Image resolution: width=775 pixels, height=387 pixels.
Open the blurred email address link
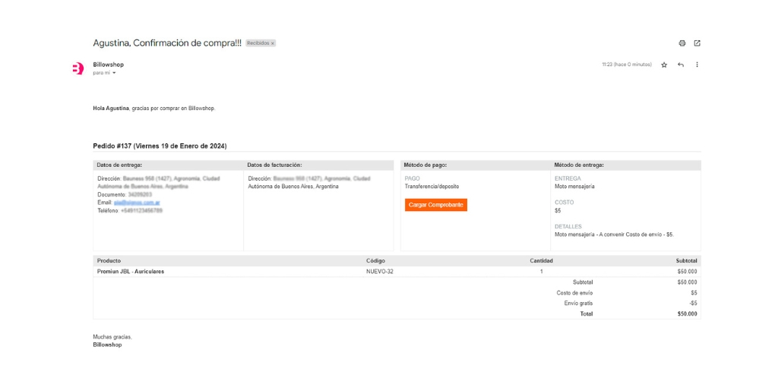coord(137,203)
